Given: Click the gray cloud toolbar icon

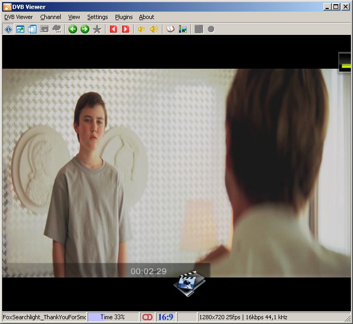Looking at the screenshot, I should pyautogui.click(x=57, y=29).
